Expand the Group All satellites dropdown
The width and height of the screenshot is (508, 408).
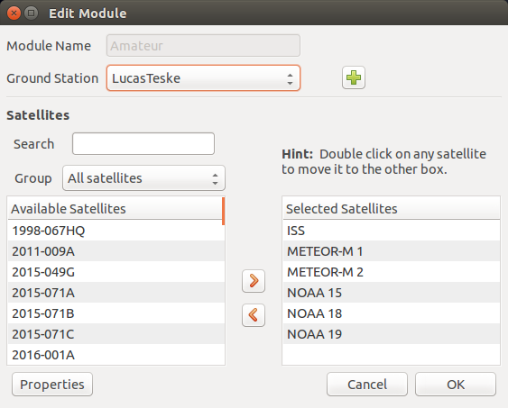point(143,178)
